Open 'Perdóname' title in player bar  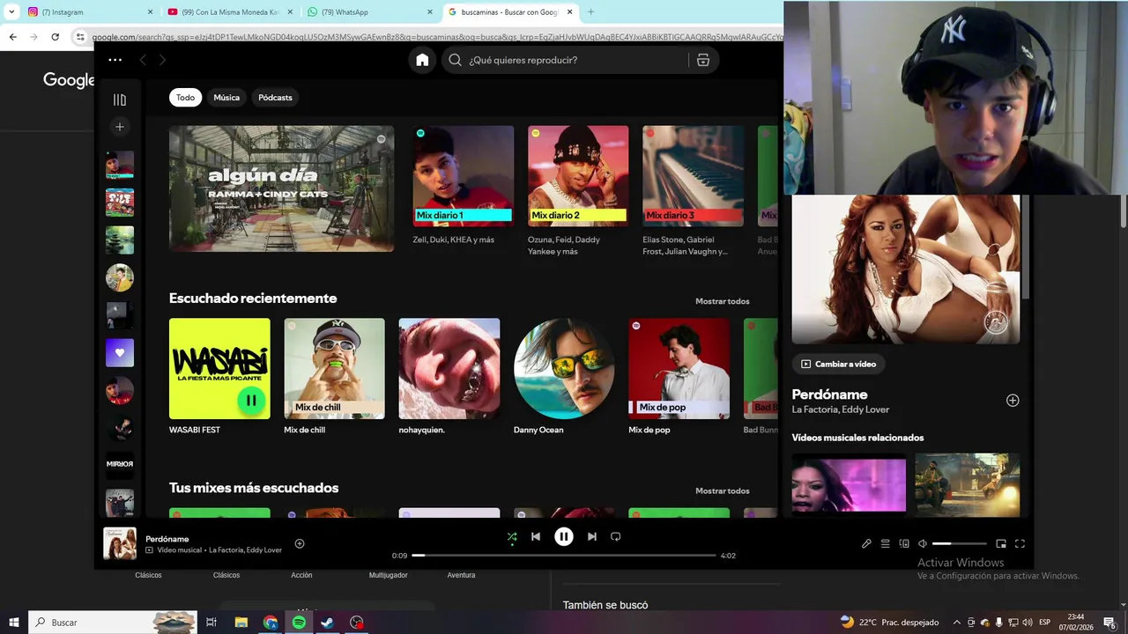167,539
